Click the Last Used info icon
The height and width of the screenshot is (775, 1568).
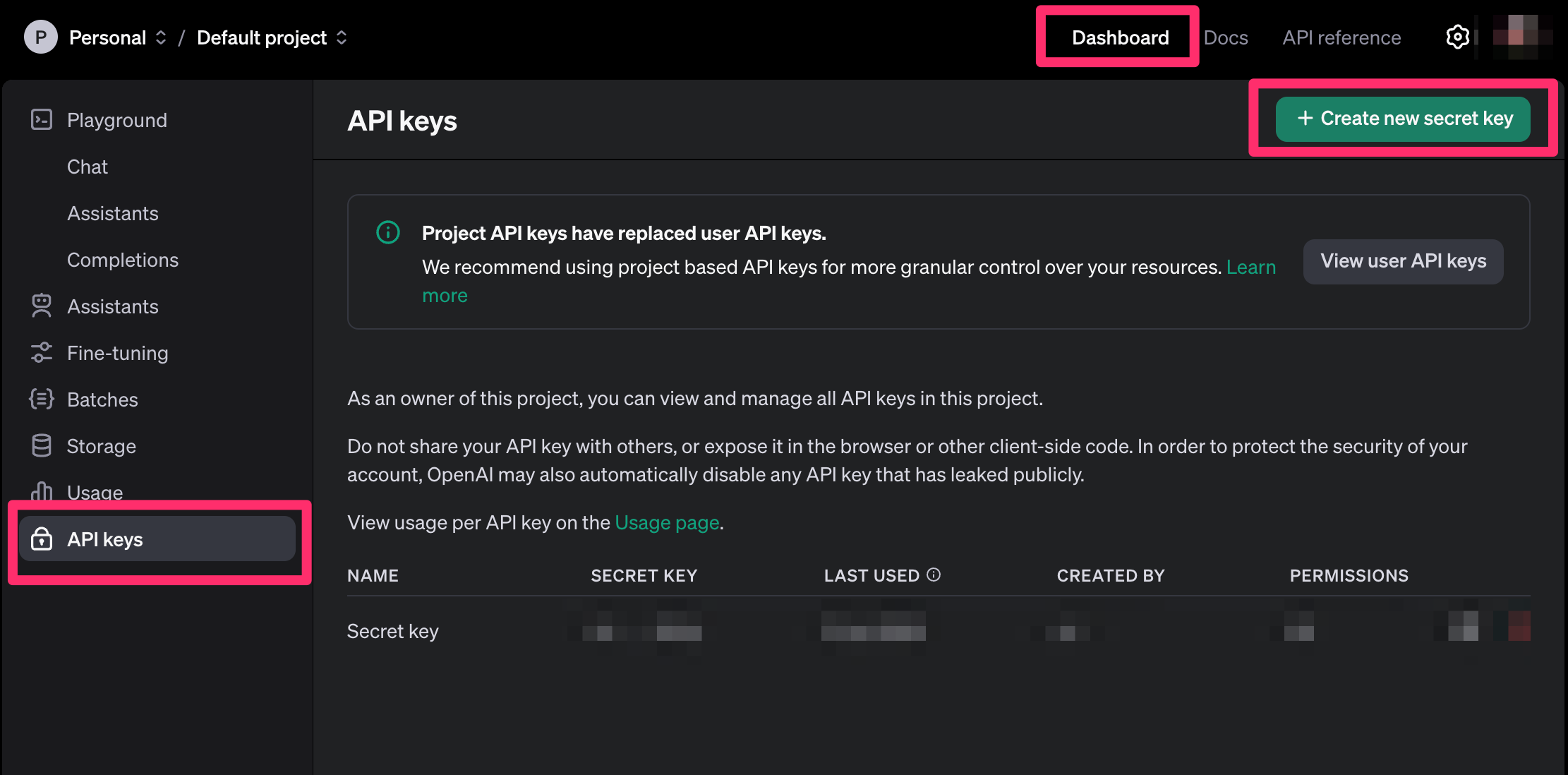tap(934, 575)
